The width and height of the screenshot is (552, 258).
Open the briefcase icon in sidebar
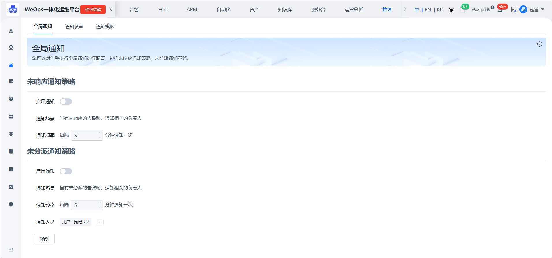[x=11, y=117]
